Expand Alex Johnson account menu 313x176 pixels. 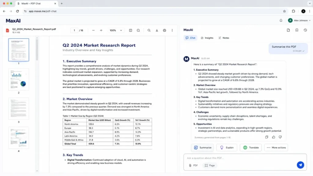[299, 20]
